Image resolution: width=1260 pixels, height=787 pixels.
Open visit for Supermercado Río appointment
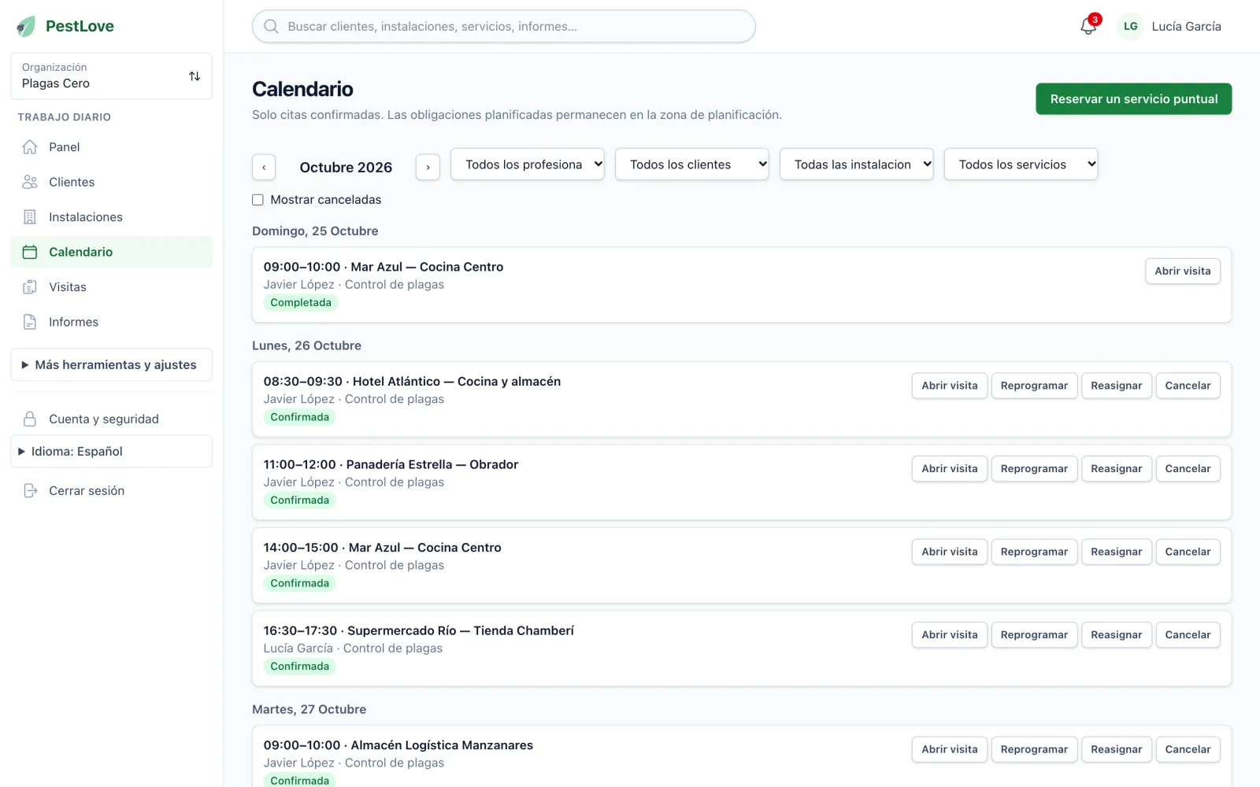click(950, 635)
